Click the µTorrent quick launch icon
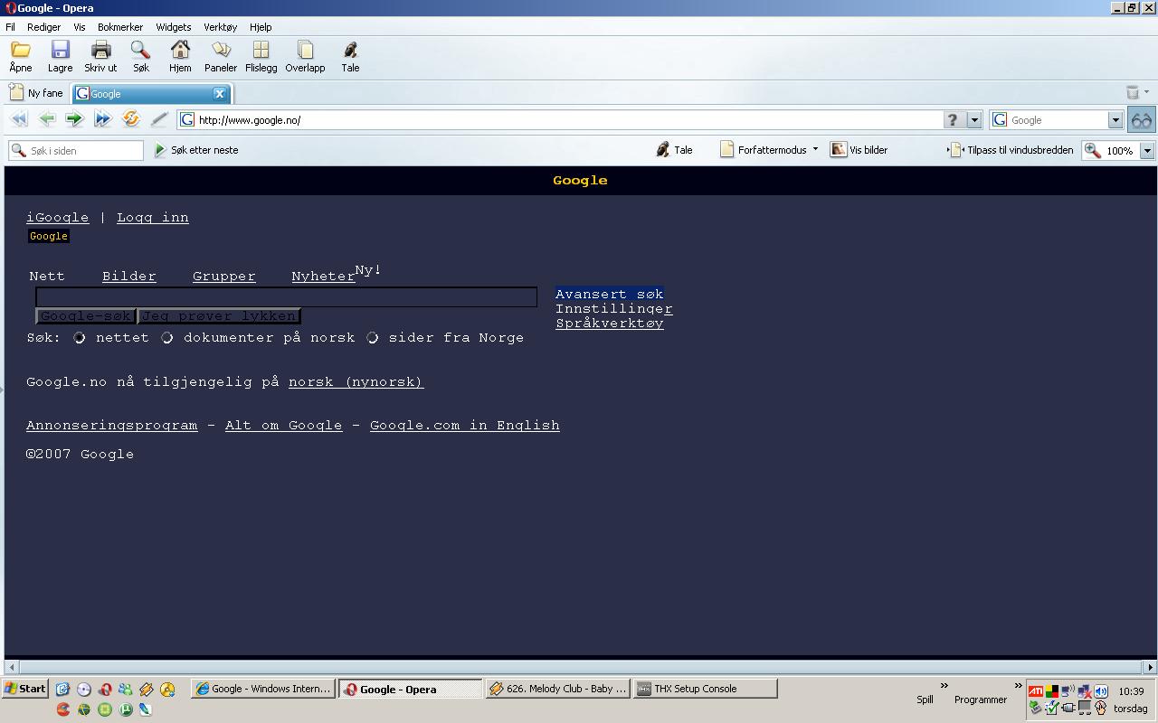Viewport: 1158px width, 723px height. (126, 709)
